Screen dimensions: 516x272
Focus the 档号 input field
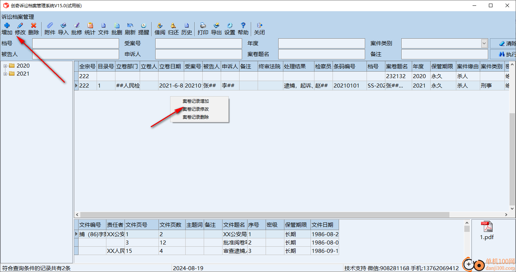[x=76, y=43]
